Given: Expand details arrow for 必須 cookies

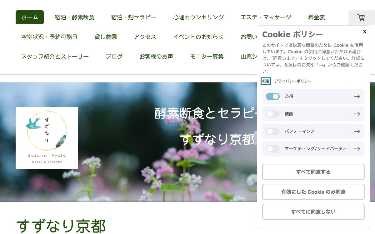Looking at the screenshot, I should coord(357,96).
